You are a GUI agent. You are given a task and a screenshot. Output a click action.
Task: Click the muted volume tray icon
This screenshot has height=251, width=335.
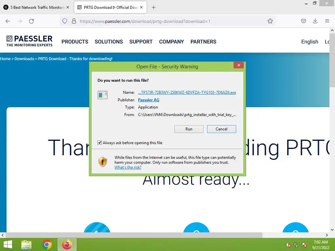tap(289, 245)
